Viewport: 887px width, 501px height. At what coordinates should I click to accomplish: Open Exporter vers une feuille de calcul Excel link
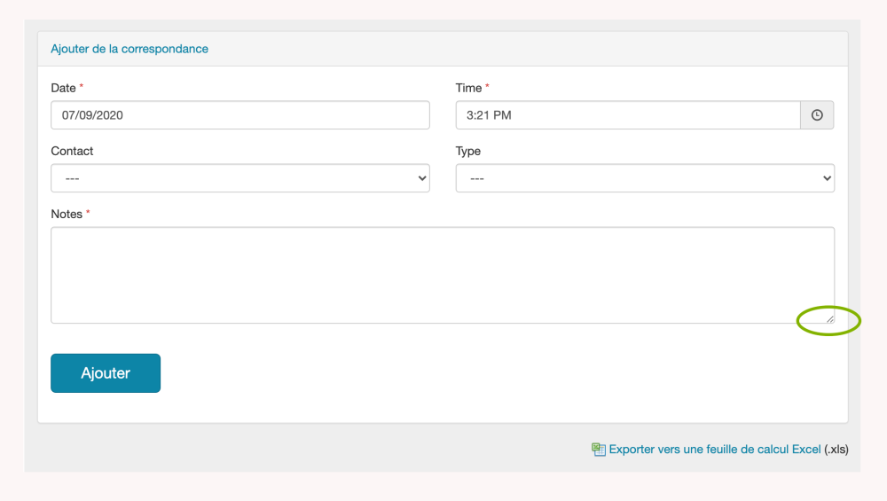[715, 450]
